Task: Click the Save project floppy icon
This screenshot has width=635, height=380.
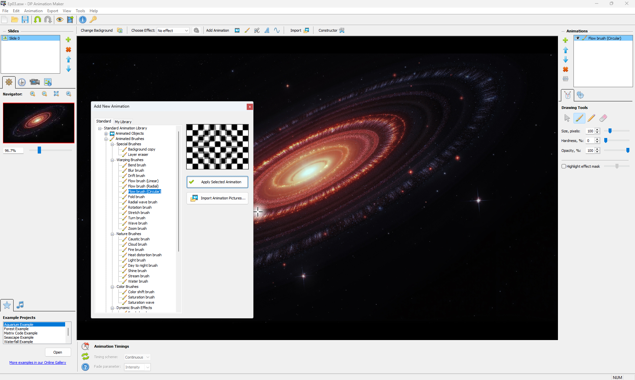Action: click(x=25, y=20)
